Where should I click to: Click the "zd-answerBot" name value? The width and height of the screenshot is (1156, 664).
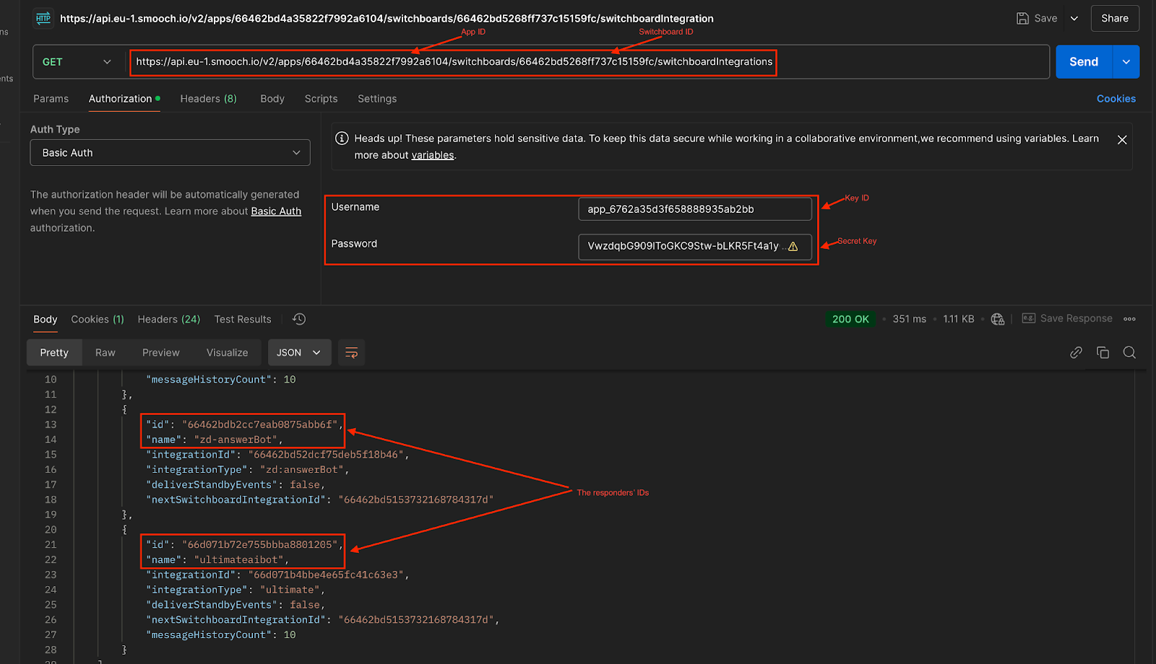[x=236, y=440]
